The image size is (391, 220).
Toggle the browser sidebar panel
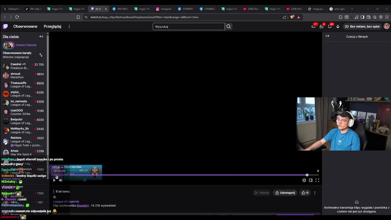pyautogui.click(x=362, y=17)
